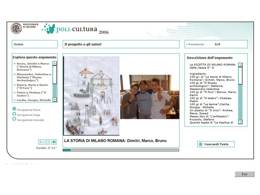Go to the Home section
Viewport: 260px width, 195px height.
pos(35,44)
